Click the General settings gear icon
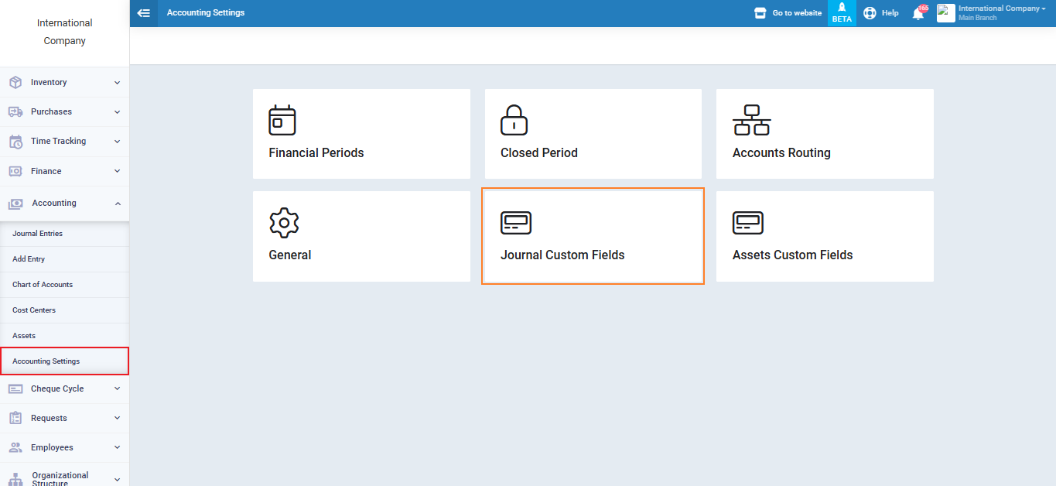 (x=284, y=223)
